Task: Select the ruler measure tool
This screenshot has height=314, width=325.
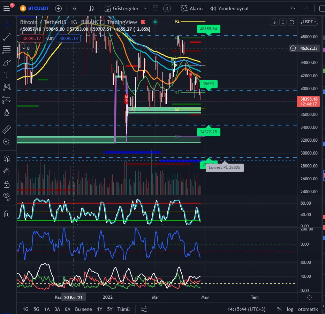Action: tap(7, 129)
